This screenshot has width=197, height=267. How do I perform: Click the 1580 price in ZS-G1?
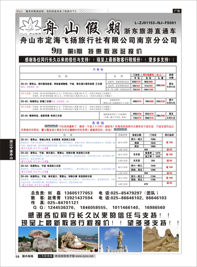click(x=153, y=139)
